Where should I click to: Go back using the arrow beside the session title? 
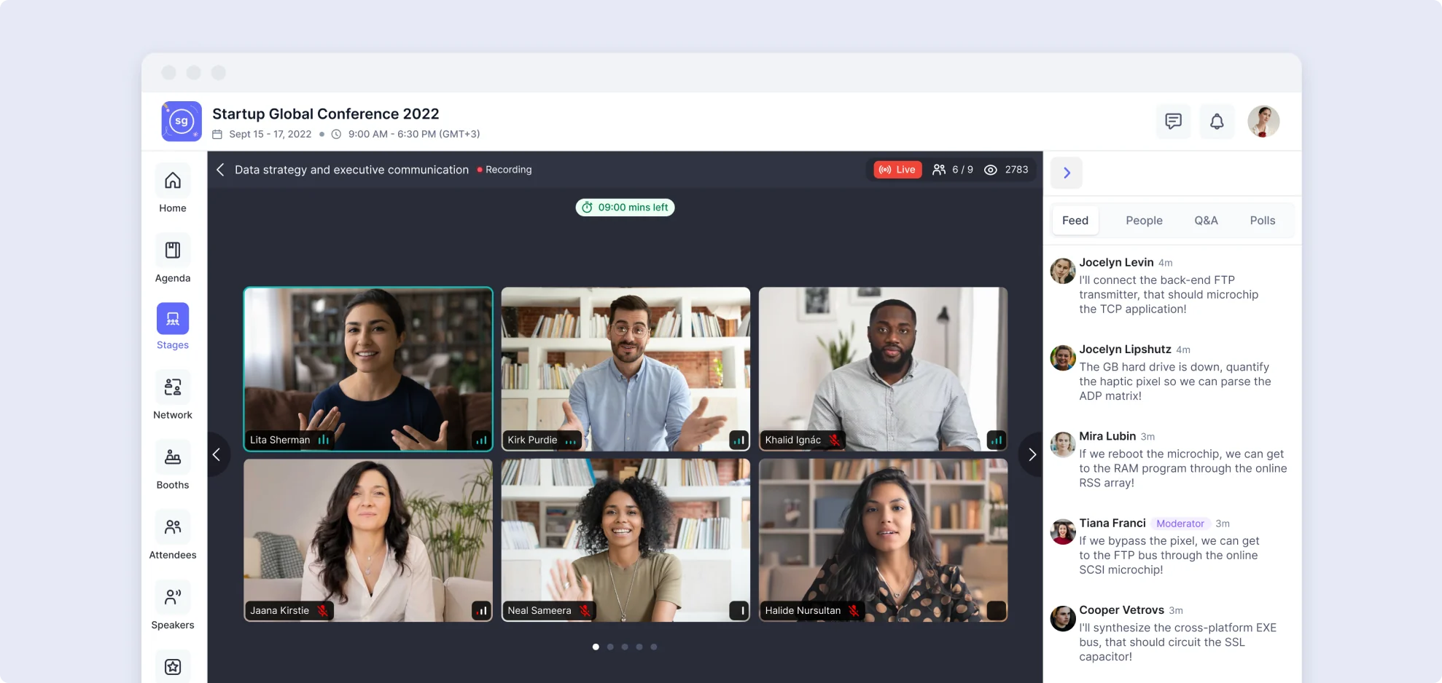pyautogui.click(x=220, y=170)
